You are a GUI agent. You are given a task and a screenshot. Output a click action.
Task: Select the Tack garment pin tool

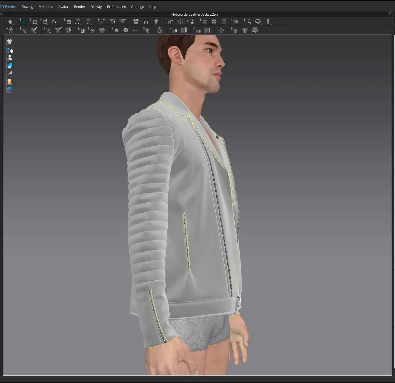click(122, 21)
